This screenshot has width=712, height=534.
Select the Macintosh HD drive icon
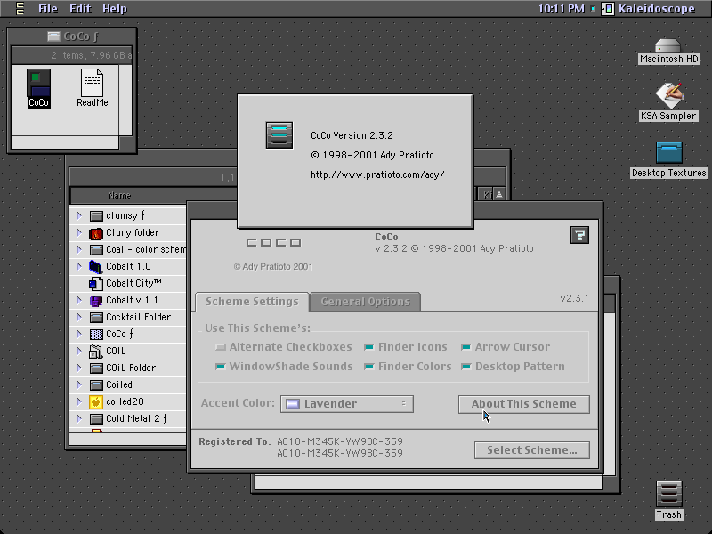668,46
